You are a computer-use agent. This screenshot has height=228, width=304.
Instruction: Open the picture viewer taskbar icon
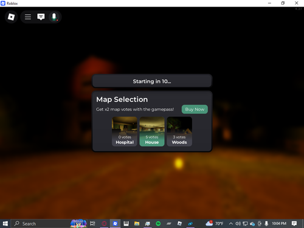point(148,224)
